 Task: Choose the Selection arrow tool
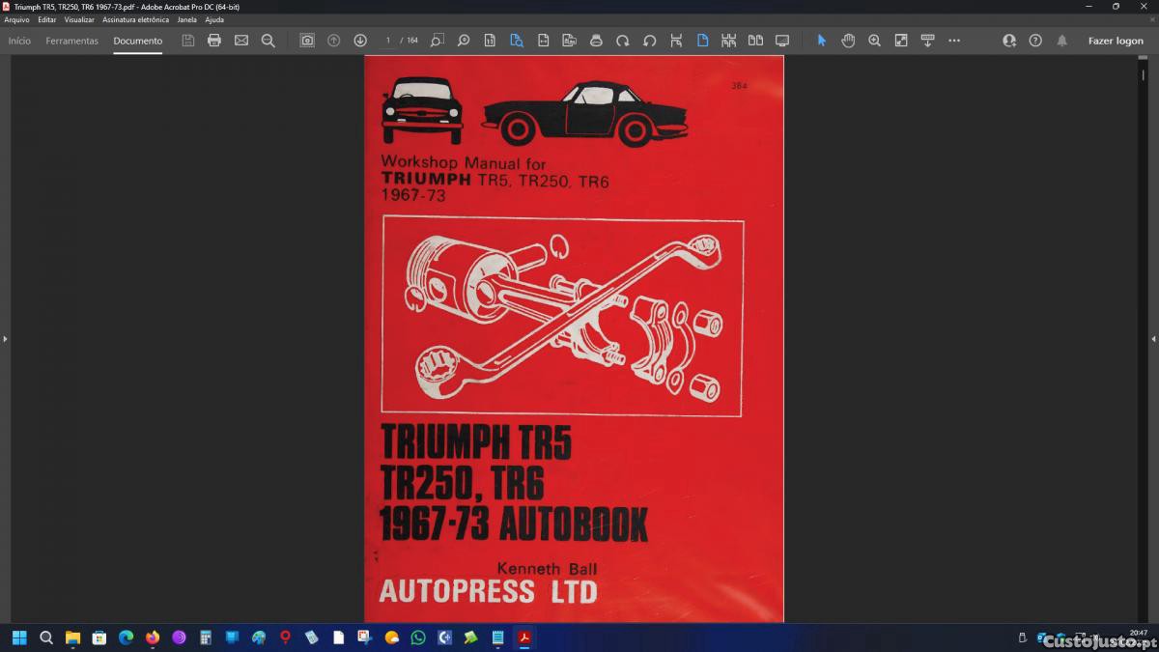click(822, 41)
